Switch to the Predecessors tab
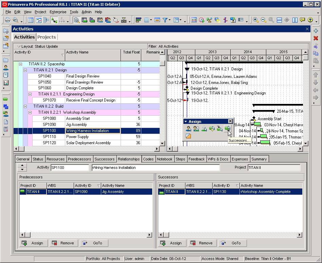The height and width of the screenshot is (263, 322). coord(79,159)
